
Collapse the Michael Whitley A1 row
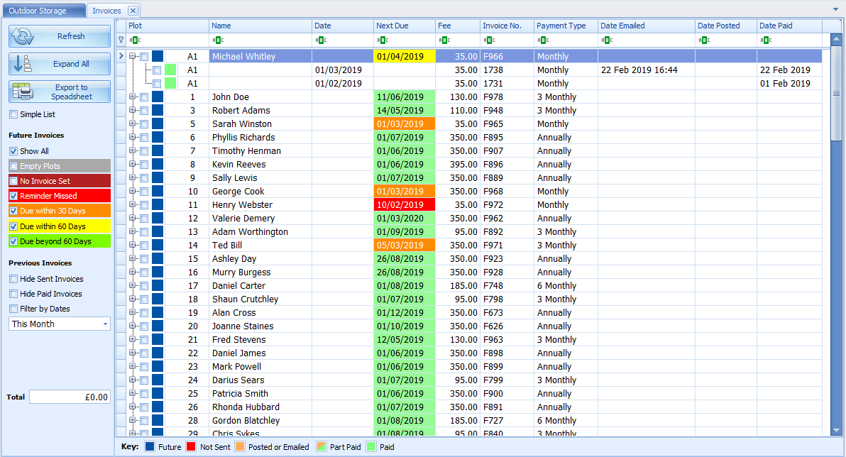coord(133,56)
